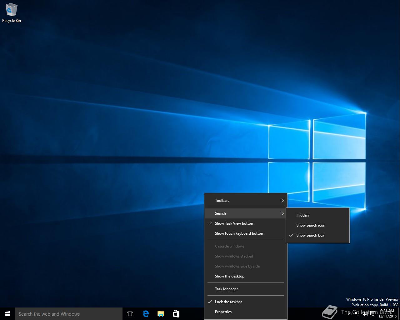This screenshot has width=400, height=320.
Task: Click into Search the web and Windows box
Action: (x=69, y=314)
